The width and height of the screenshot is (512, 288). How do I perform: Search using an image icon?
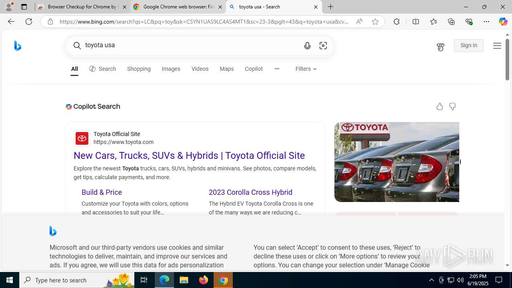pos(323,46)
